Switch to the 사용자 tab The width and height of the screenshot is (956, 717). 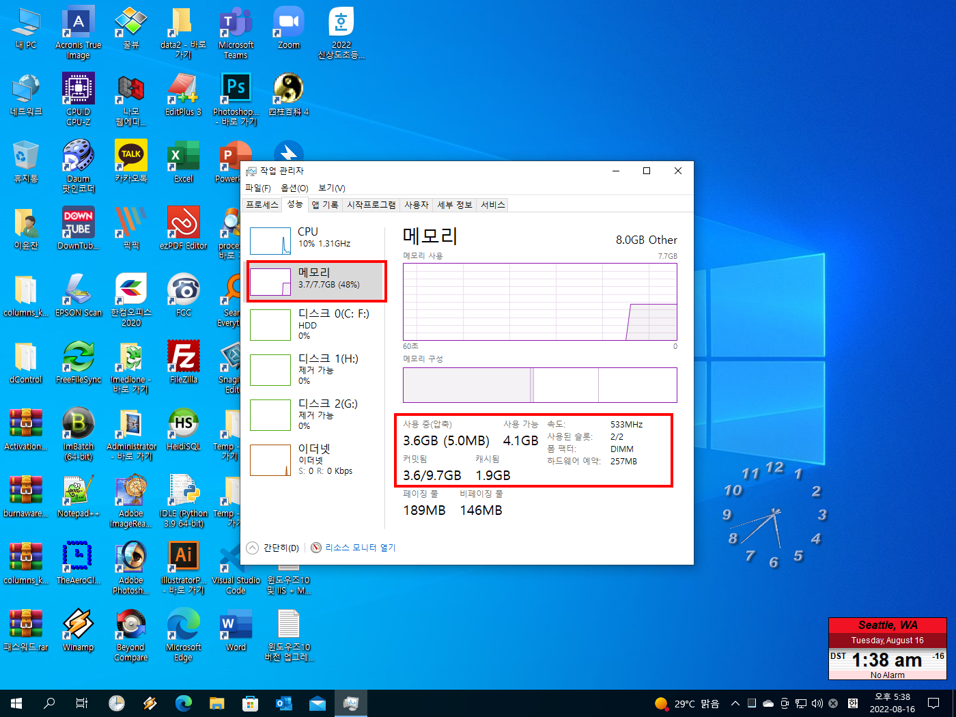pos(417,205)
